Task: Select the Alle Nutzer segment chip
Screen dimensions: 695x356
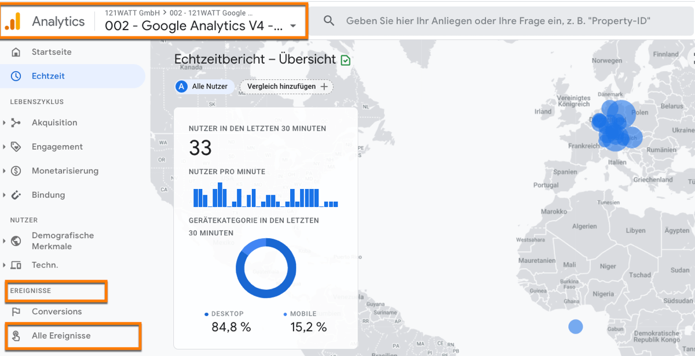Action: pyautogui.click(x=204, y=87)
